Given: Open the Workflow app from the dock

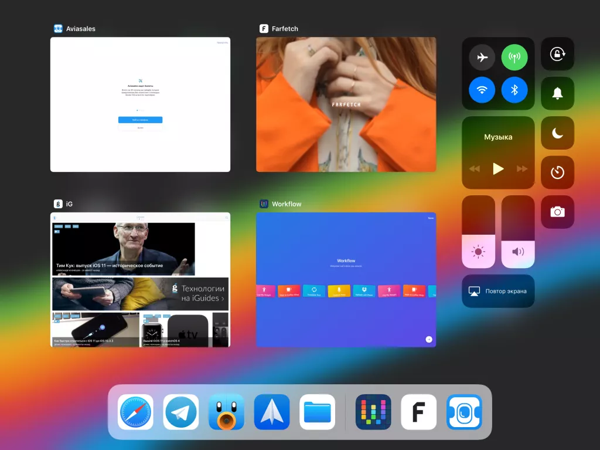Looking at the screenshot, I should (373, 411).
